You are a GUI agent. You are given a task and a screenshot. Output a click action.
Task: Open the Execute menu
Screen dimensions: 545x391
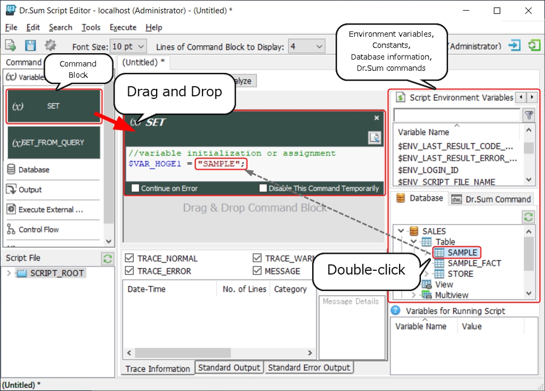(123, 28)
